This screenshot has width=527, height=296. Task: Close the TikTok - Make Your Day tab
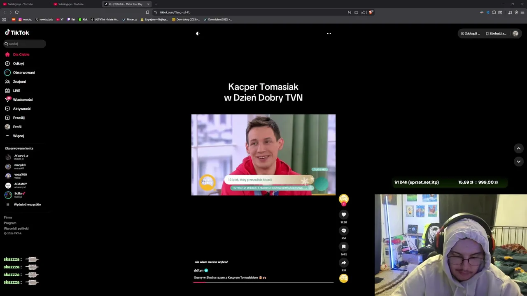coord(149,4)
